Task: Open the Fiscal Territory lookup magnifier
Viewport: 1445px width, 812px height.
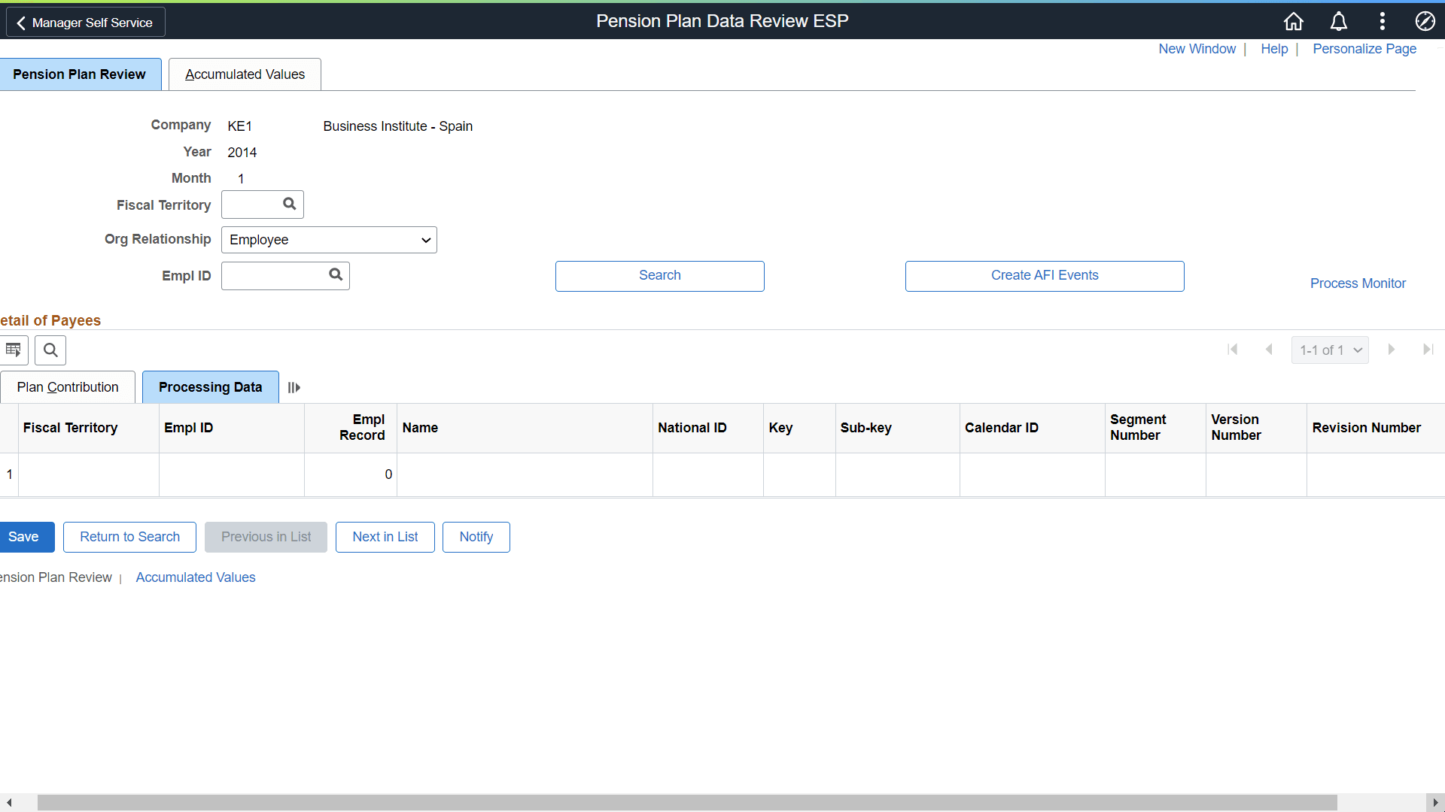Action: 289,204
